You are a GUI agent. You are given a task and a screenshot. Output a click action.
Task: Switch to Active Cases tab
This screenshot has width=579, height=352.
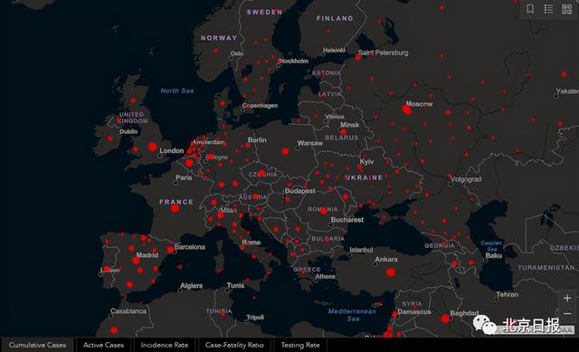tap(103, 345)
